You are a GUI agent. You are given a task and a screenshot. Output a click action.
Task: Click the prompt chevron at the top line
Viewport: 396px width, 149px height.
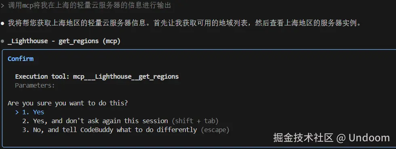[2, 6]
